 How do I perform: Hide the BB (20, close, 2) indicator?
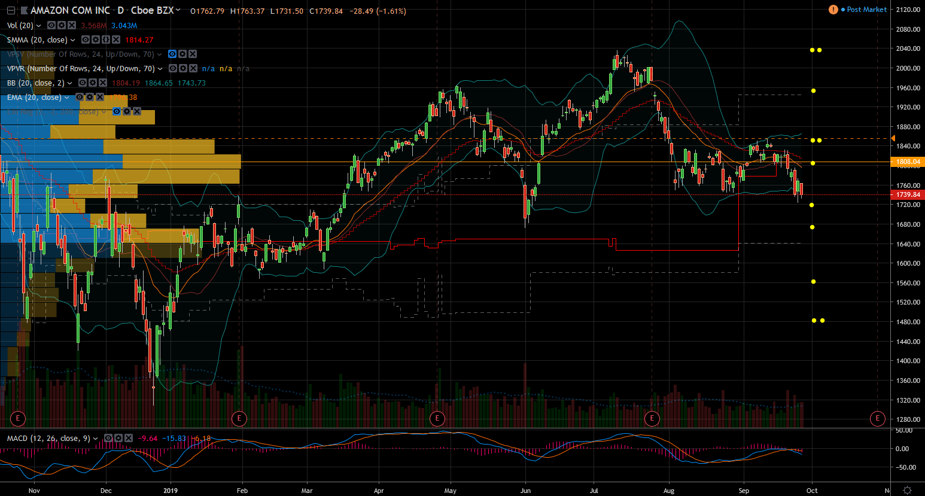tap(83, 83)
